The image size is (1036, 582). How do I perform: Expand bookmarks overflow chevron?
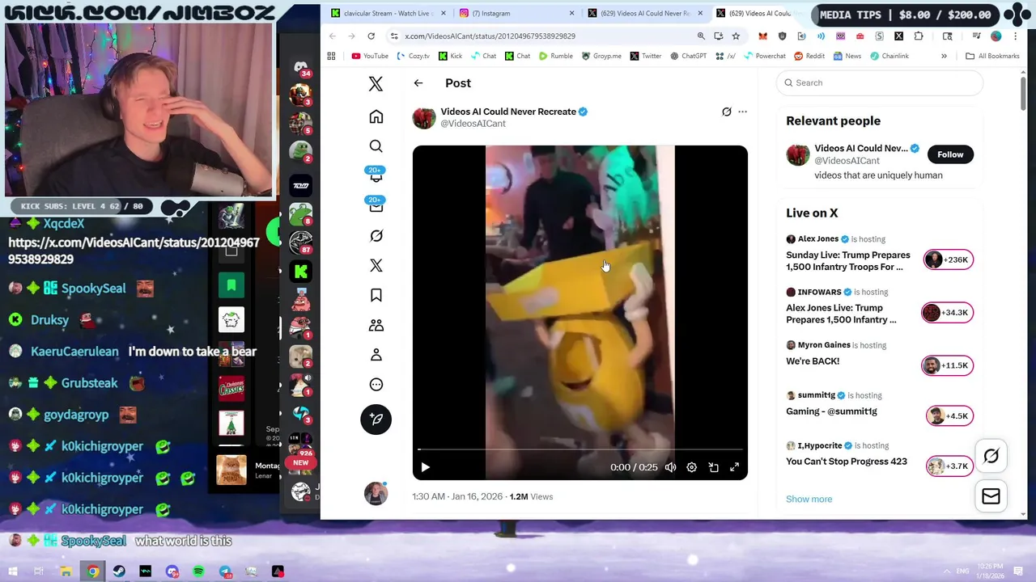[x=944, y=56]
